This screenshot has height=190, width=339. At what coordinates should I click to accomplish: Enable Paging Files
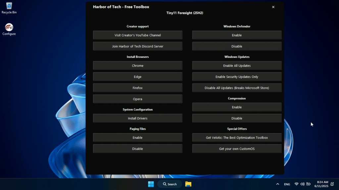point(138,138)
